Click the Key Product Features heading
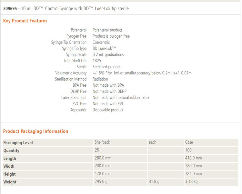This screenshot has height=194, width=242. [x=25, y=21]
